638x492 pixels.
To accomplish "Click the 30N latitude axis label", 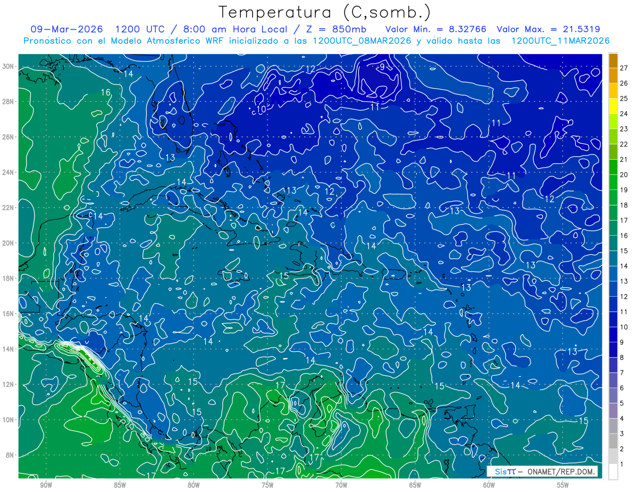I will tap(9, 66).
